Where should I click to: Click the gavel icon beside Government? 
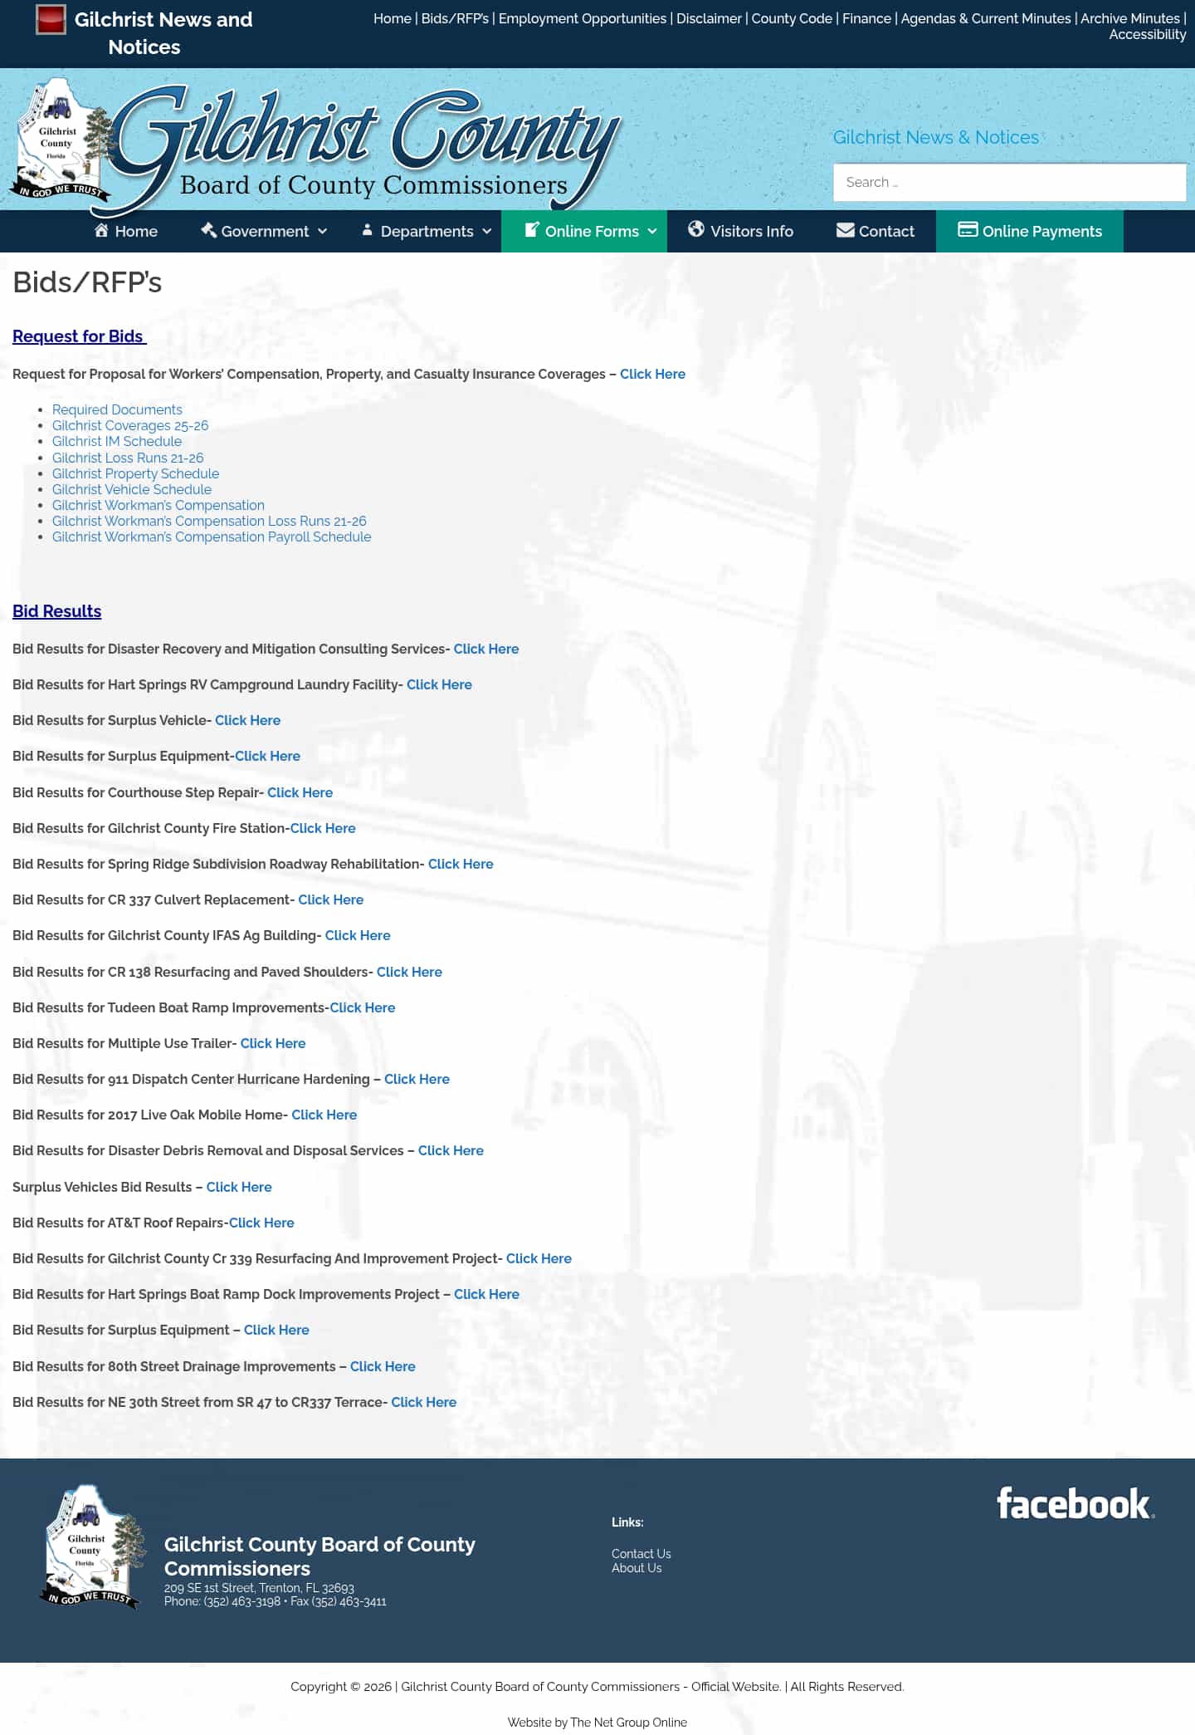(x=208, y=230)
